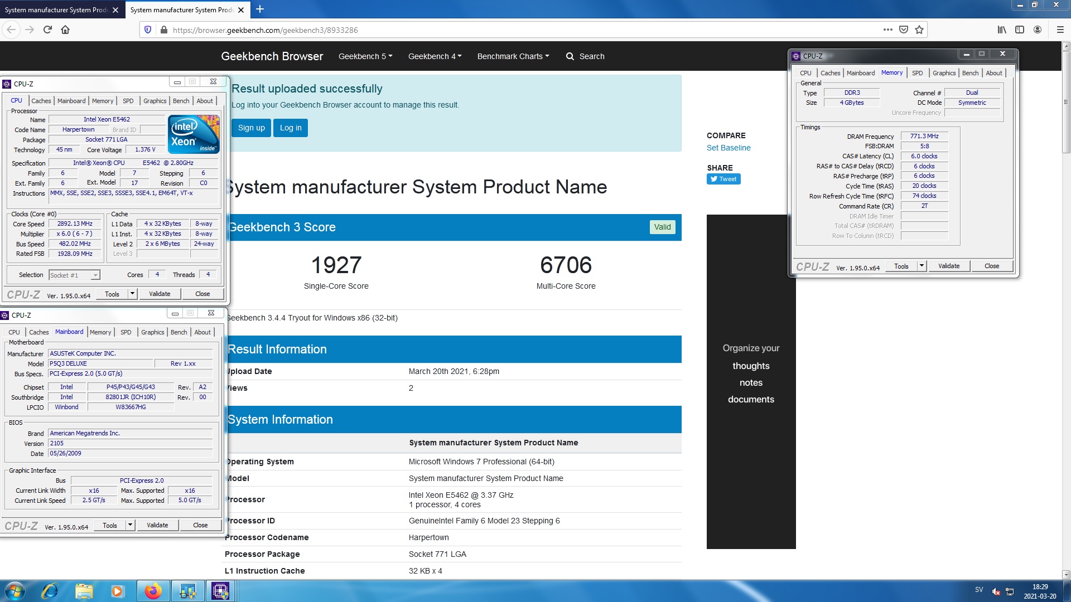Click the page vertical scrollbar
Image resolution: width=1071 pixels, height=602 pixels.
tap(1066, 101)
